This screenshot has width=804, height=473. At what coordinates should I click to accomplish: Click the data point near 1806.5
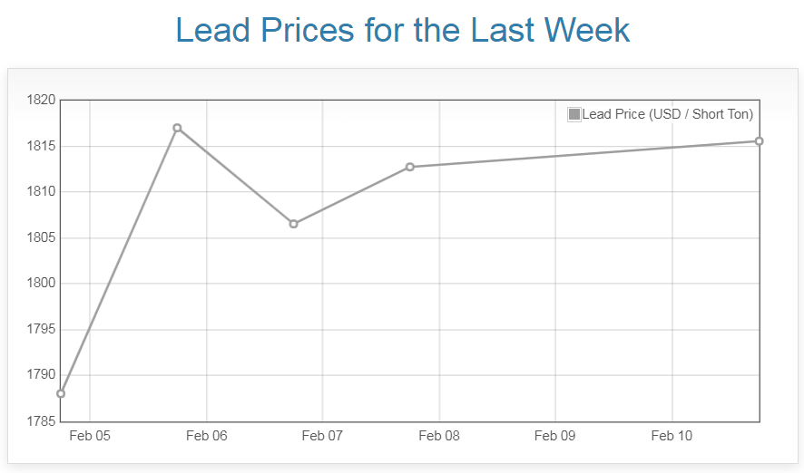(x=293, y=224)
